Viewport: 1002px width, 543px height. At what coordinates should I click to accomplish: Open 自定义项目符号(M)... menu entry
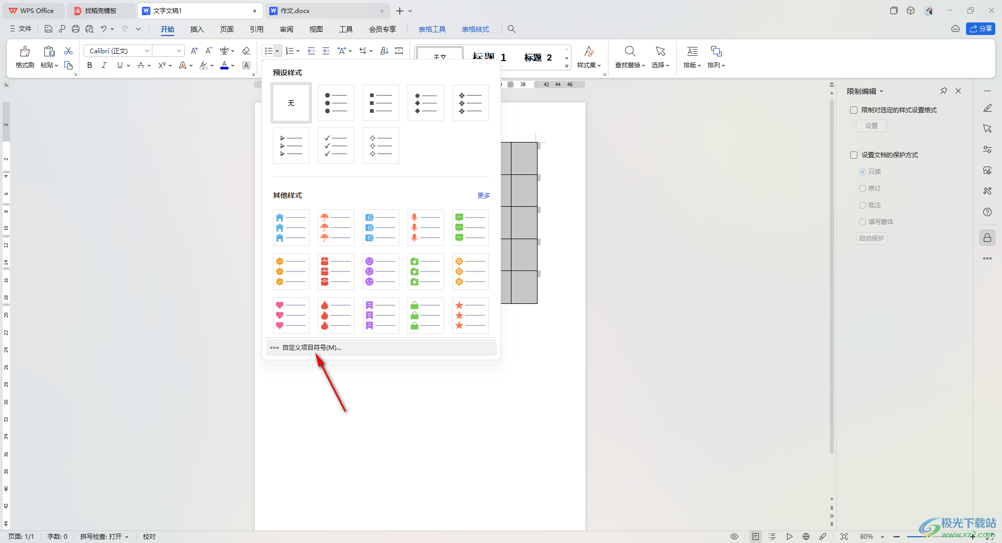point(381,348)
